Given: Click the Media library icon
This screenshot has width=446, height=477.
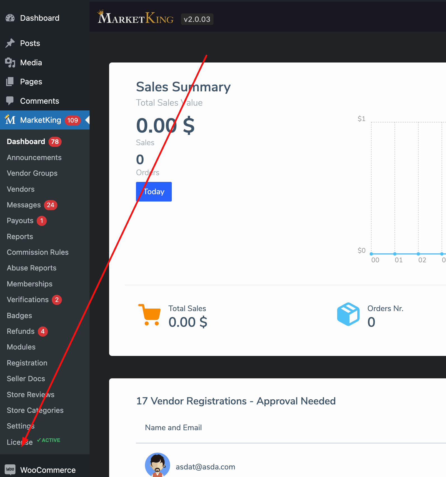Looking at the screenshot, I should click(x=10, y=62).
